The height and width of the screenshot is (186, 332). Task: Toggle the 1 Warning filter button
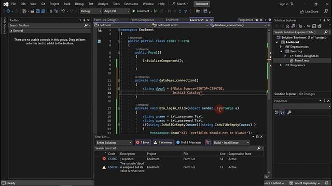pyautogui.click(x=163, y=143)
